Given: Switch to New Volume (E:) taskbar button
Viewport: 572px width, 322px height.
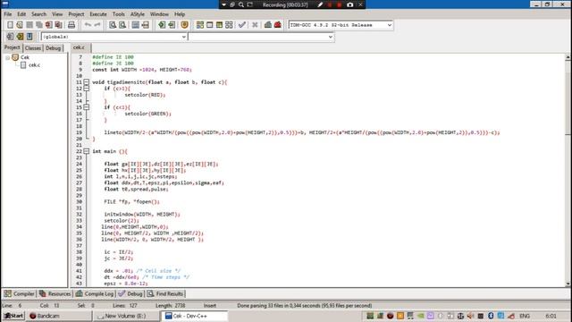Looking at the screenshot, I should (125, 316).
